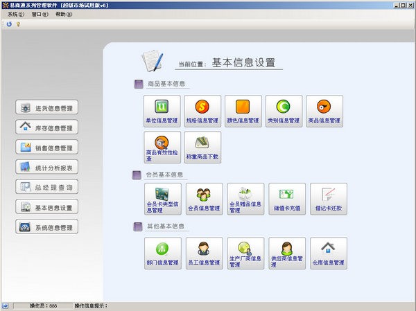Click the status bar arrow icon
416x311 pixels.
(x=5, y=305)
